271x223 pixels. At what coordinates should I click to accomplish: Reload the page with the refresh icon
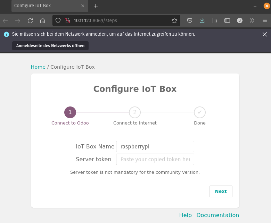point(30,21)
